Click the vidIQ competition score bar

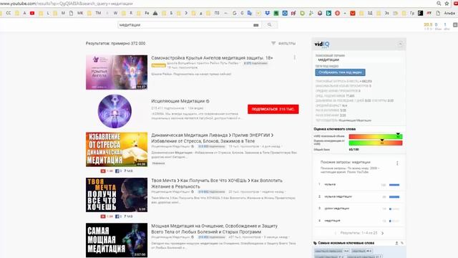(x=376, y=143)
